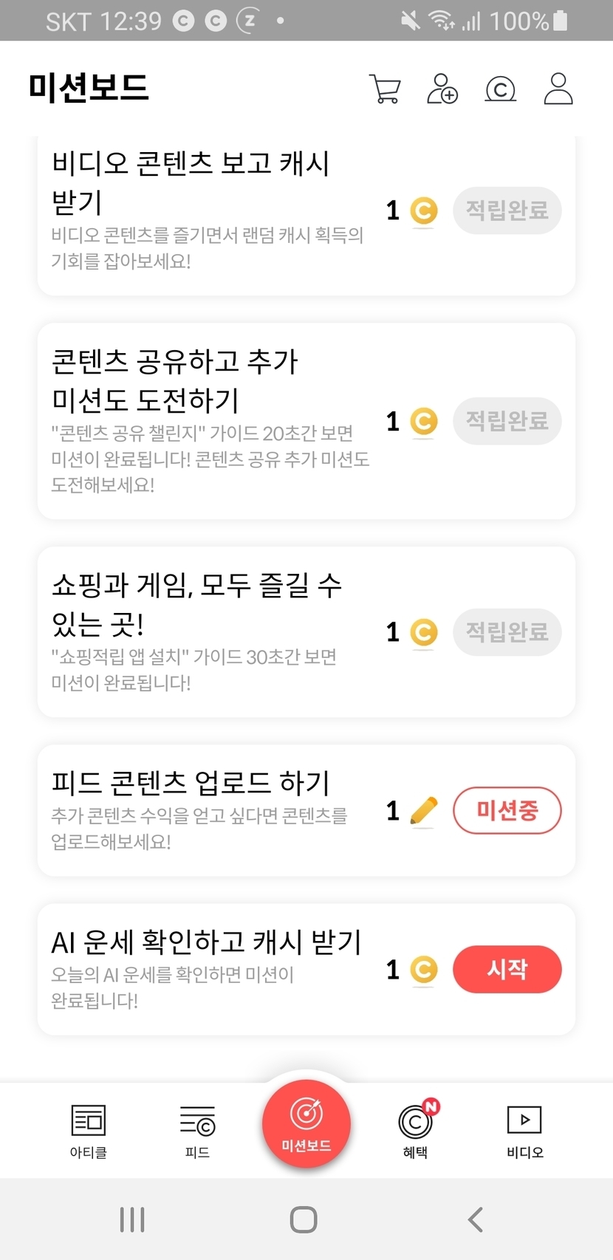Tap the coin icon on 쇼핑과 게임 mission
This screenshot has width=613, height=1260.
[423, 632]
